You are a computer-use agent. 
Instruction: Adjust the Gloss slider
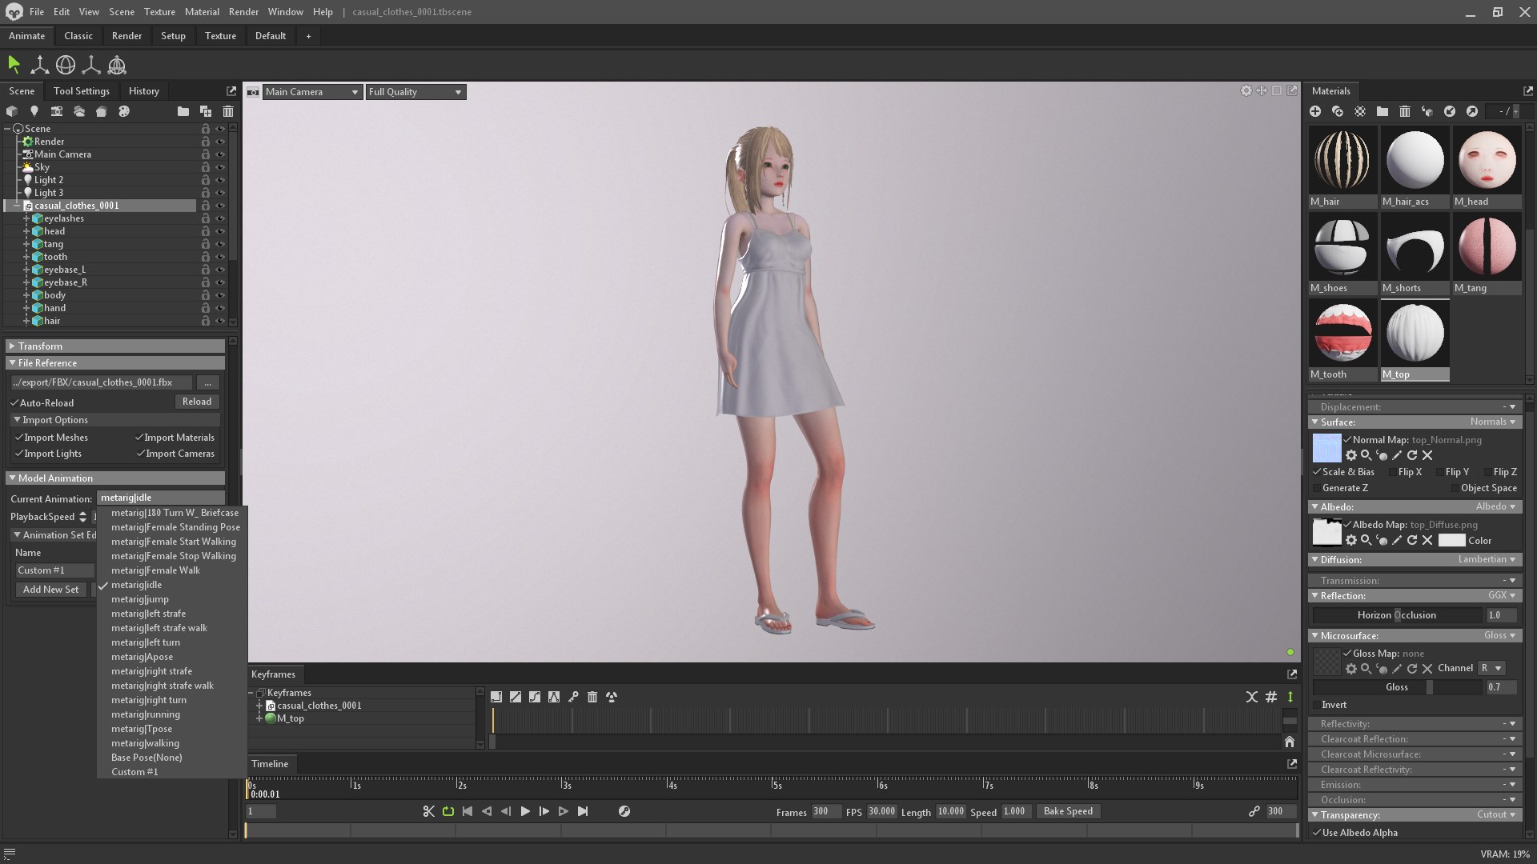pyautogui.click(x=1397, y=687)
